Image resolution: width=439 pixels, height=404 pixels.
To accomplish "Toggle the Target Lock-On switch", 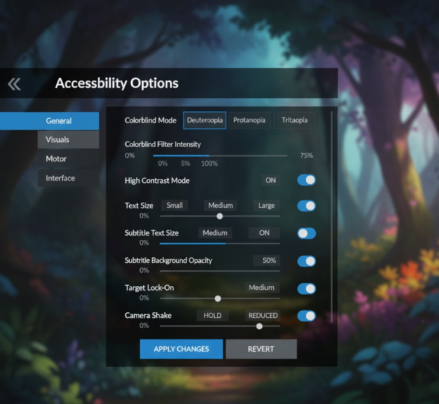I will point(306,289).
